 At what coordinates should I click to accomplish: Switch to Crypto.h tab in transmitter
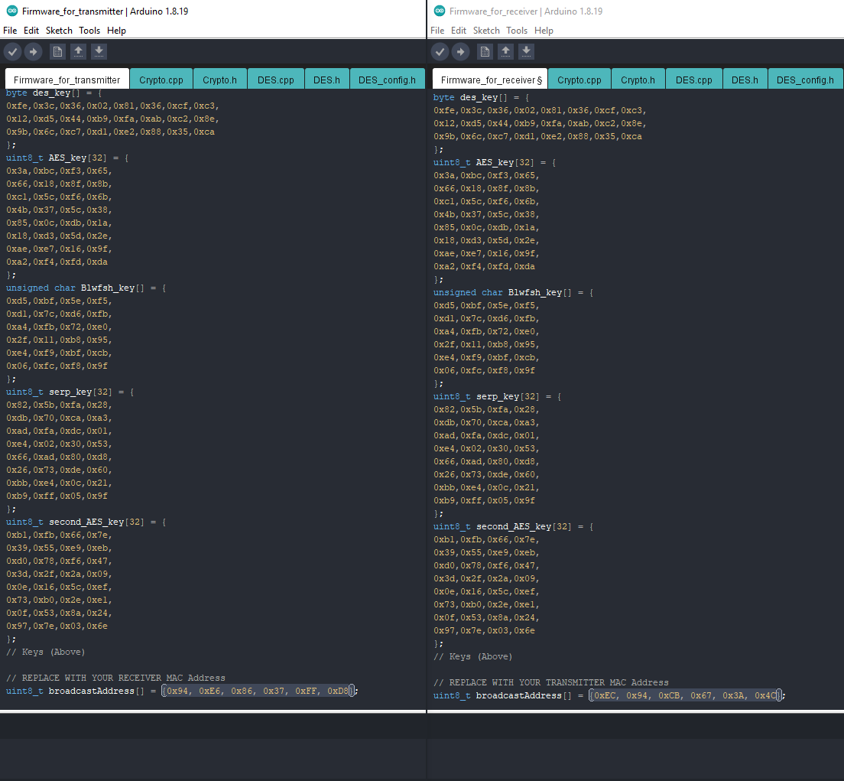point(219,80)
